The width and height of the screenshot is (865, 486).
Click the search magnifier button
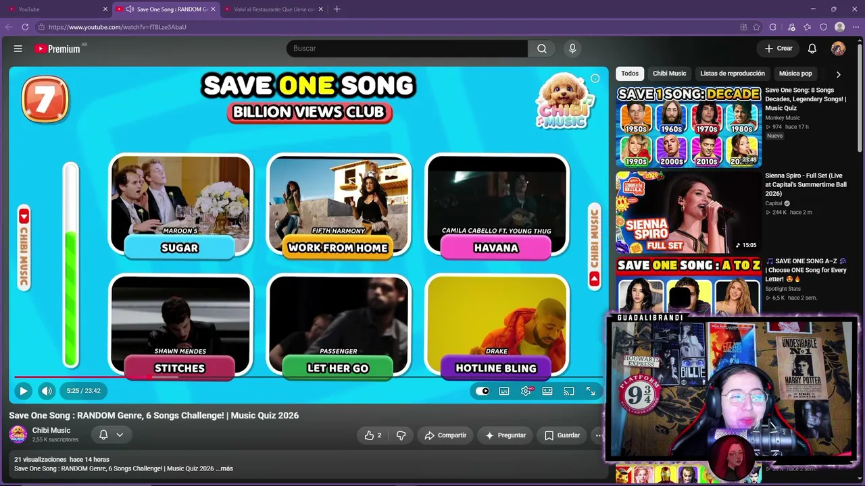(x=542, y=49)
